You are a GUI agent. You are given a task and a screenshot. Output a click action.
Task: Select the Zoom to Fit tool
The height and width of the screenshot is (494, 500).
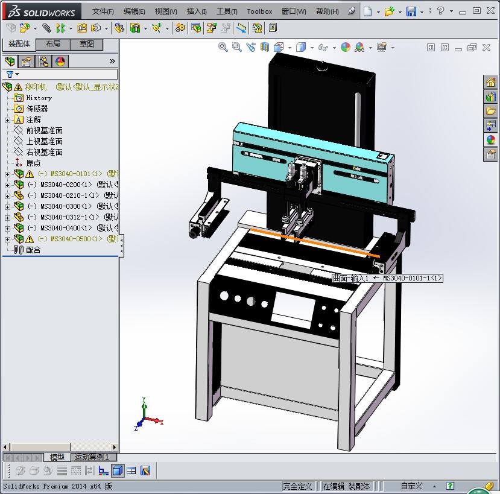coord(223,48)
